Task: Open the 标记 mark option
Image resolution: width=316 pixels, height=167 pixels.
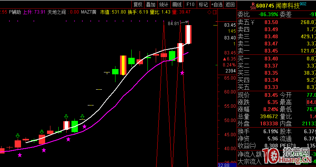Action: pyautogui.click(x=203, y=5)
